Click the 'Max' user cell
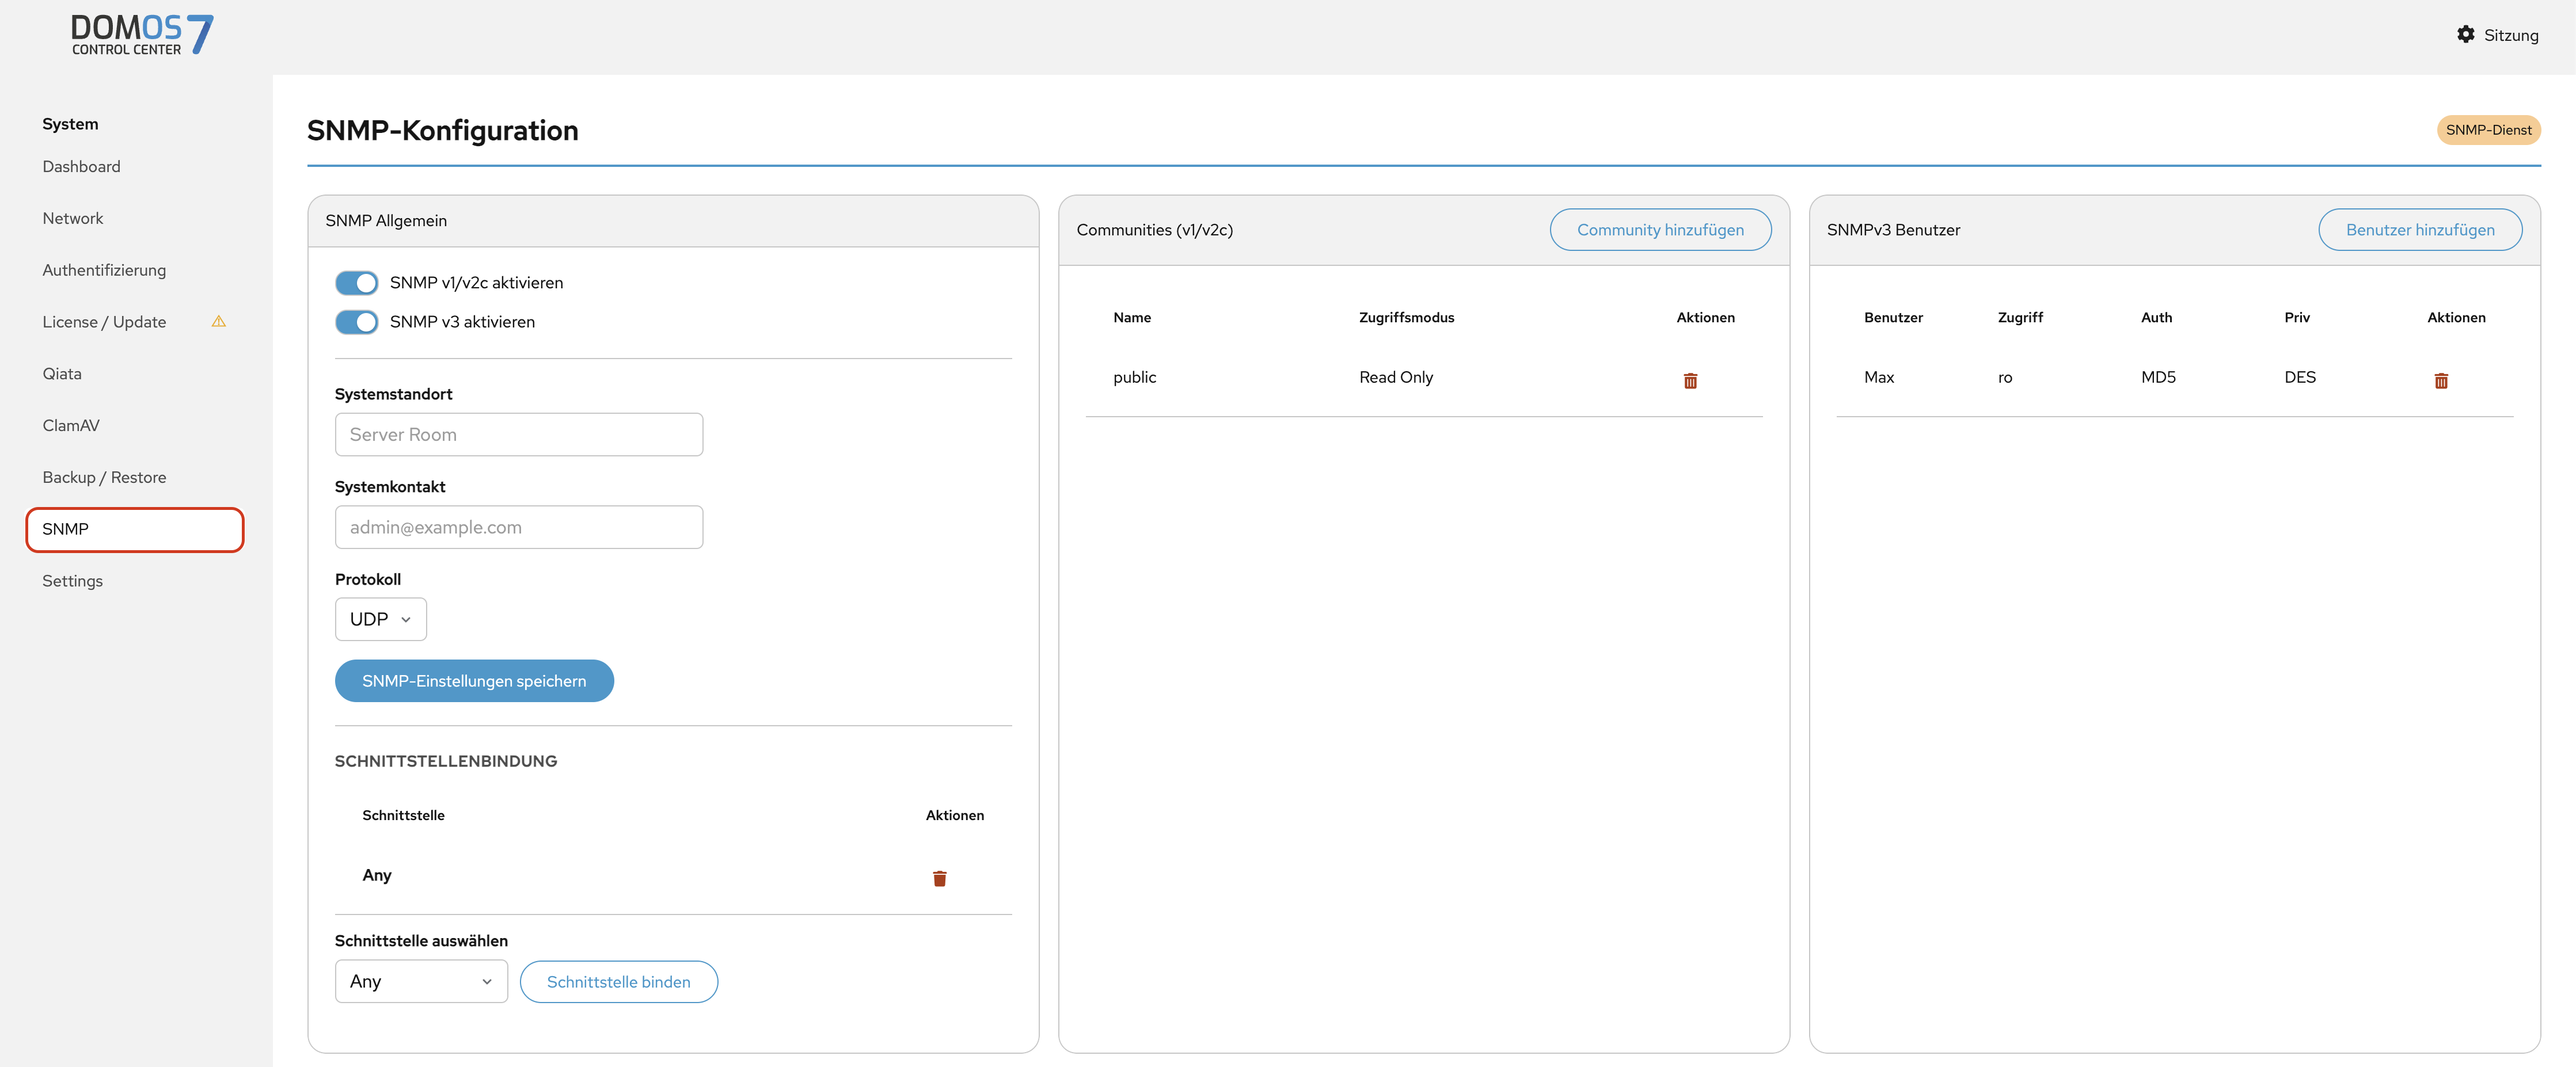Image resolution: width=2576 pixels, height=1067 pixels. (1879, 377)
